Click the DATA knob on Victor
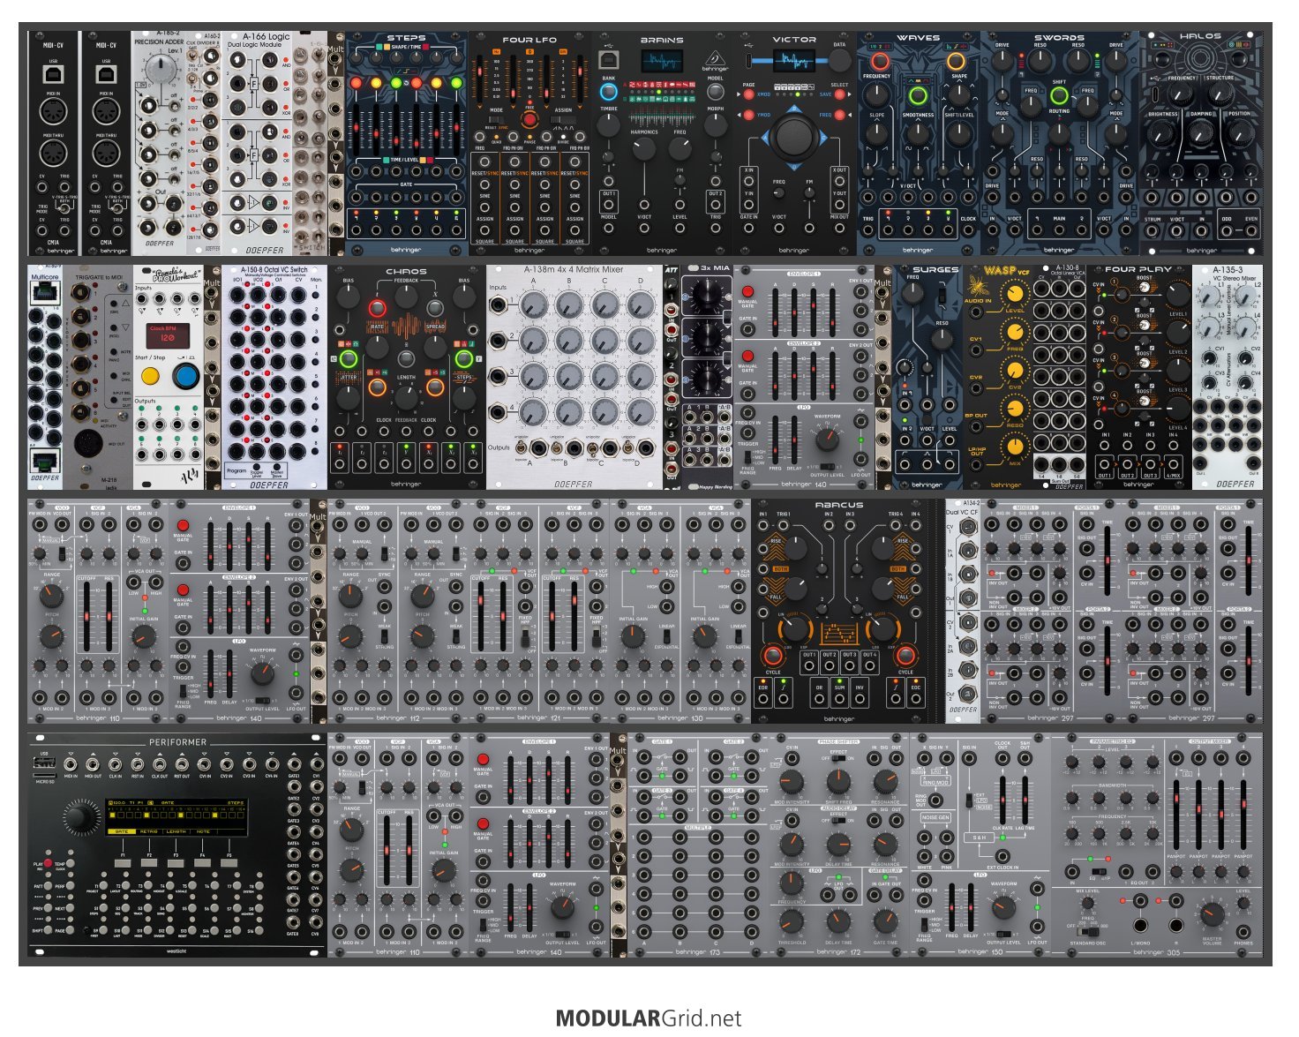Viewport: 1299px width, 1037px height. click(840, 60)
